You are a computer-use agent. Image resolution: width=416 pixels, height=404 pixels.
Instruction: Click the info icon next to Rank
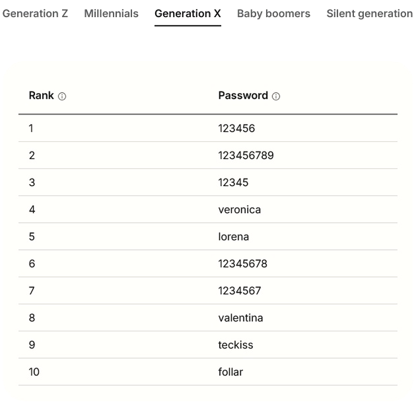click(62, 96)
